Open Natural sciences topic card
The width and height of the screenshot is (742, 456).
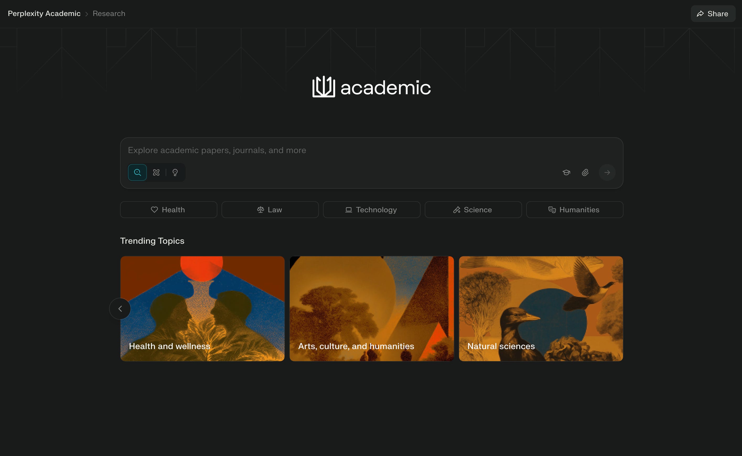point(541,308)
